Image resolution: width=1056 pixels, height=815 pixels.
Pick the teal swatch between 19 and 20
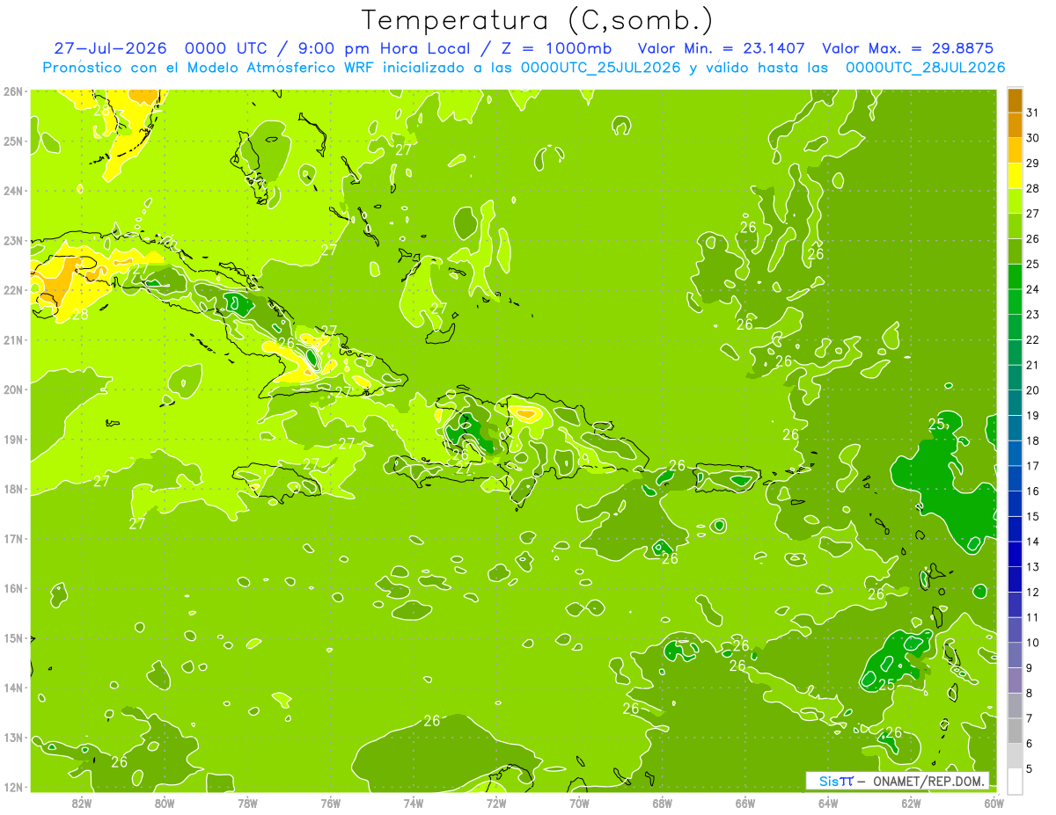click(x=1015, y=404)
